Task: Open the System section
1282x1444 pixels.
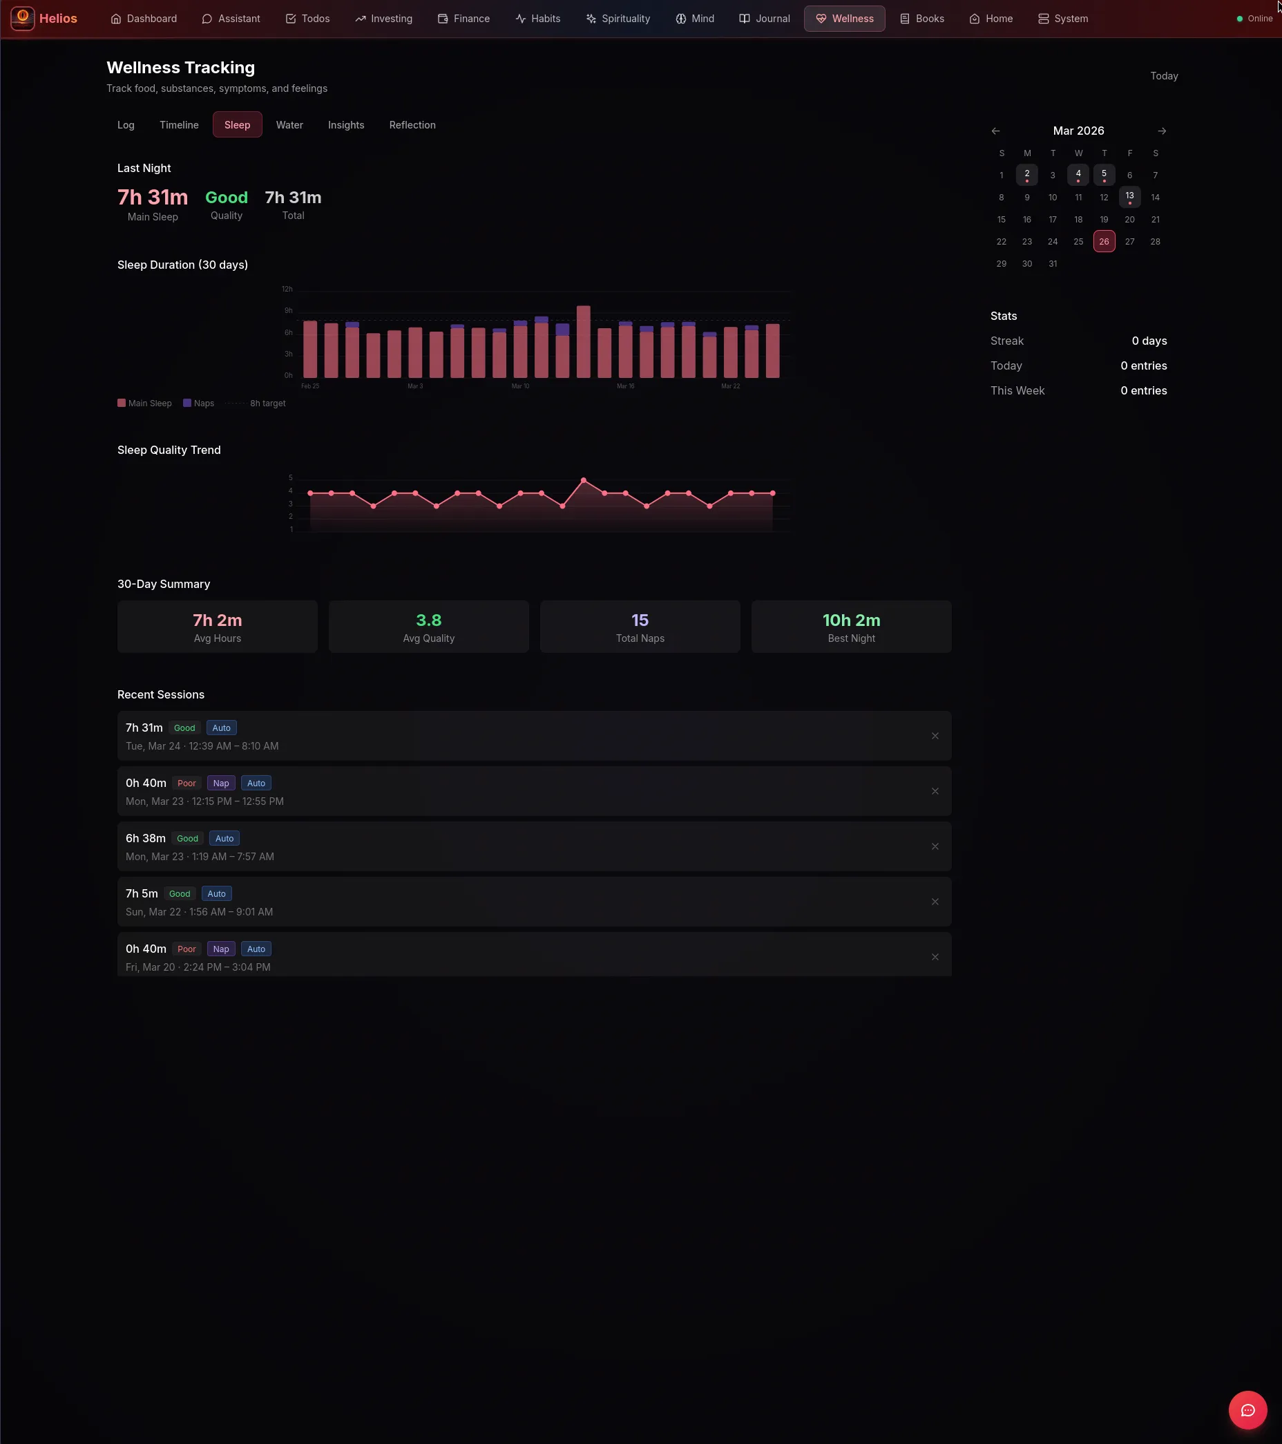Action: (1063, 19)
